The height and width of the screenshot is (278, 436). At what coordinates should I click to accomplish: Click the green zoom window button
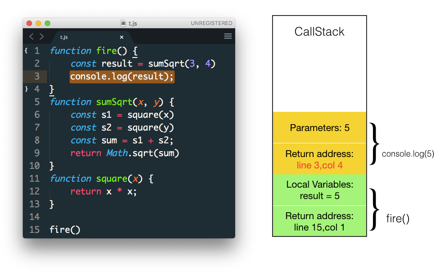(47, 23)
